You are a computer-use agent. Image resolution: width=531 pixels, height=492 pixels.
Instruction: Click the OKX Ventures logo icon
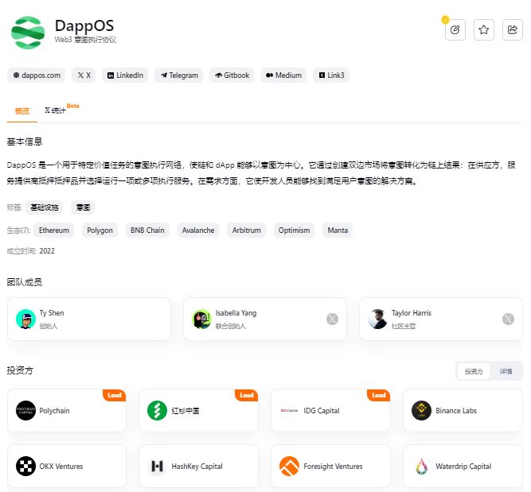tap(25, 466)
